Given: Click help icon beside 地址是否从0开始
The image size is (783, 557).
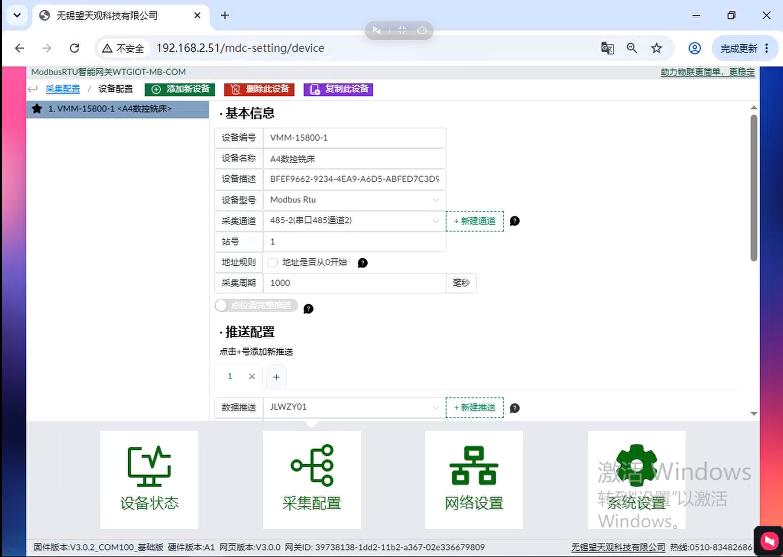Looking at the screenshot, I should 362,263.
